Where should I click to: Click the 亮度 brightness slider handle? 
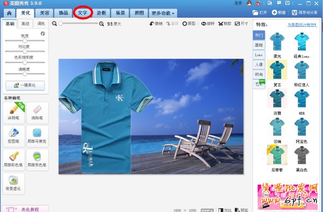(x=25, y=41)
